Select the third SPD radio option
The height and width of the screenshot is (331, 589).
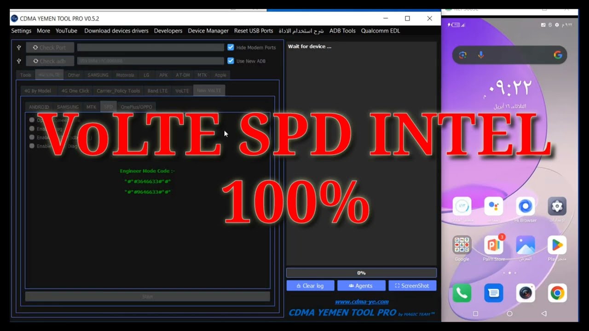32,137
